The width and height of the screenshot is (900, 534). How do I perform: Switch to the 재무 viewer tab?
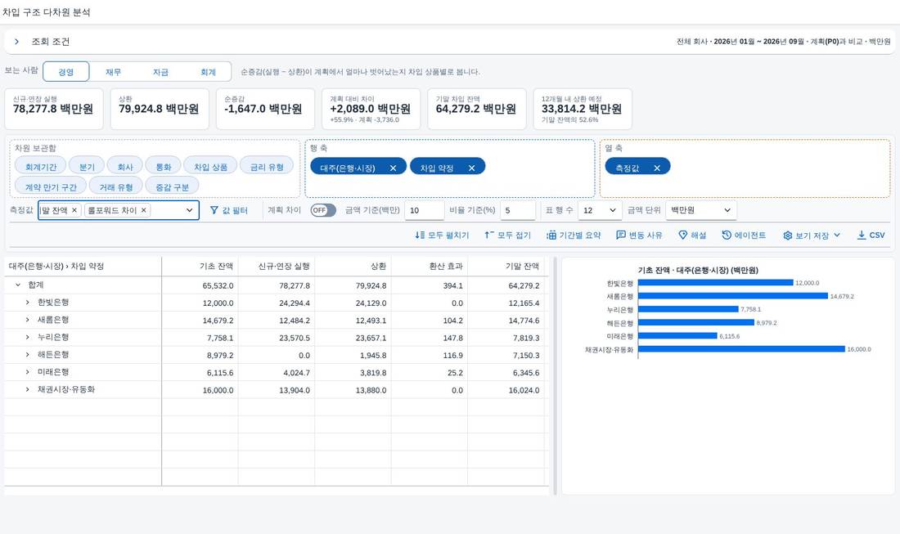(113, 72)
